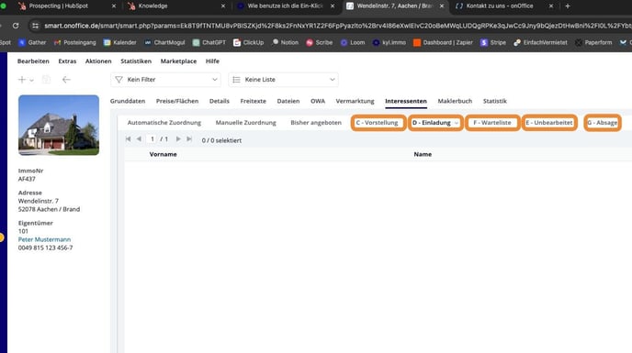
Task: Click the page number input field
Action: click(152, 139)
